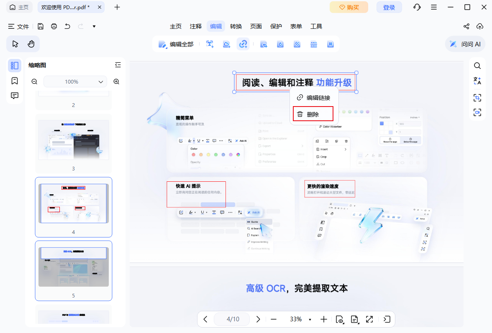
Task: Click the Upload to cloud icon
Action: click(x=480, y=26)
